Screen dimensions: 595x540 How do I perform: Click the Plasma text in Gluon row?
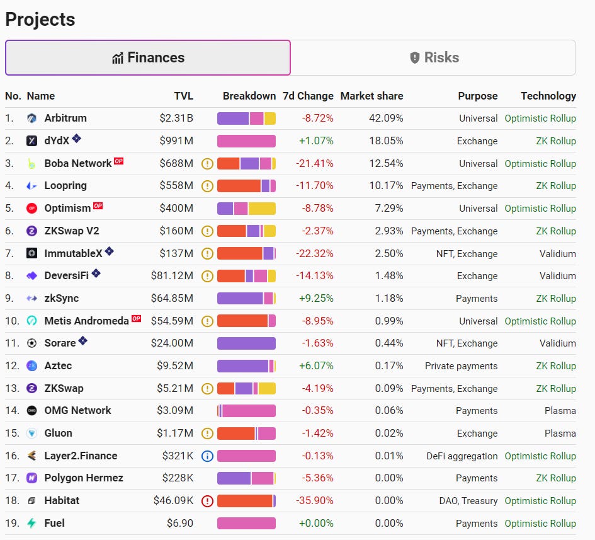click(x=560, y=434)
